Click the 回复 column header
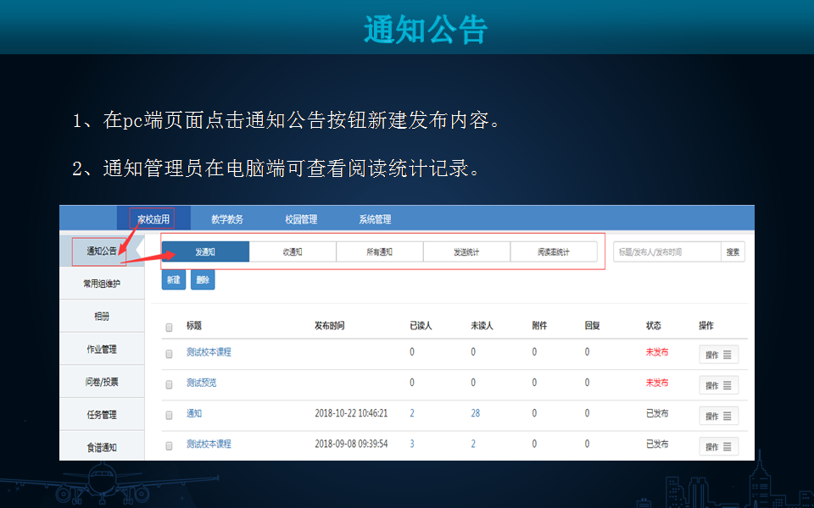Viewport: 814px width, 508px height. click(x=593, y=325)
